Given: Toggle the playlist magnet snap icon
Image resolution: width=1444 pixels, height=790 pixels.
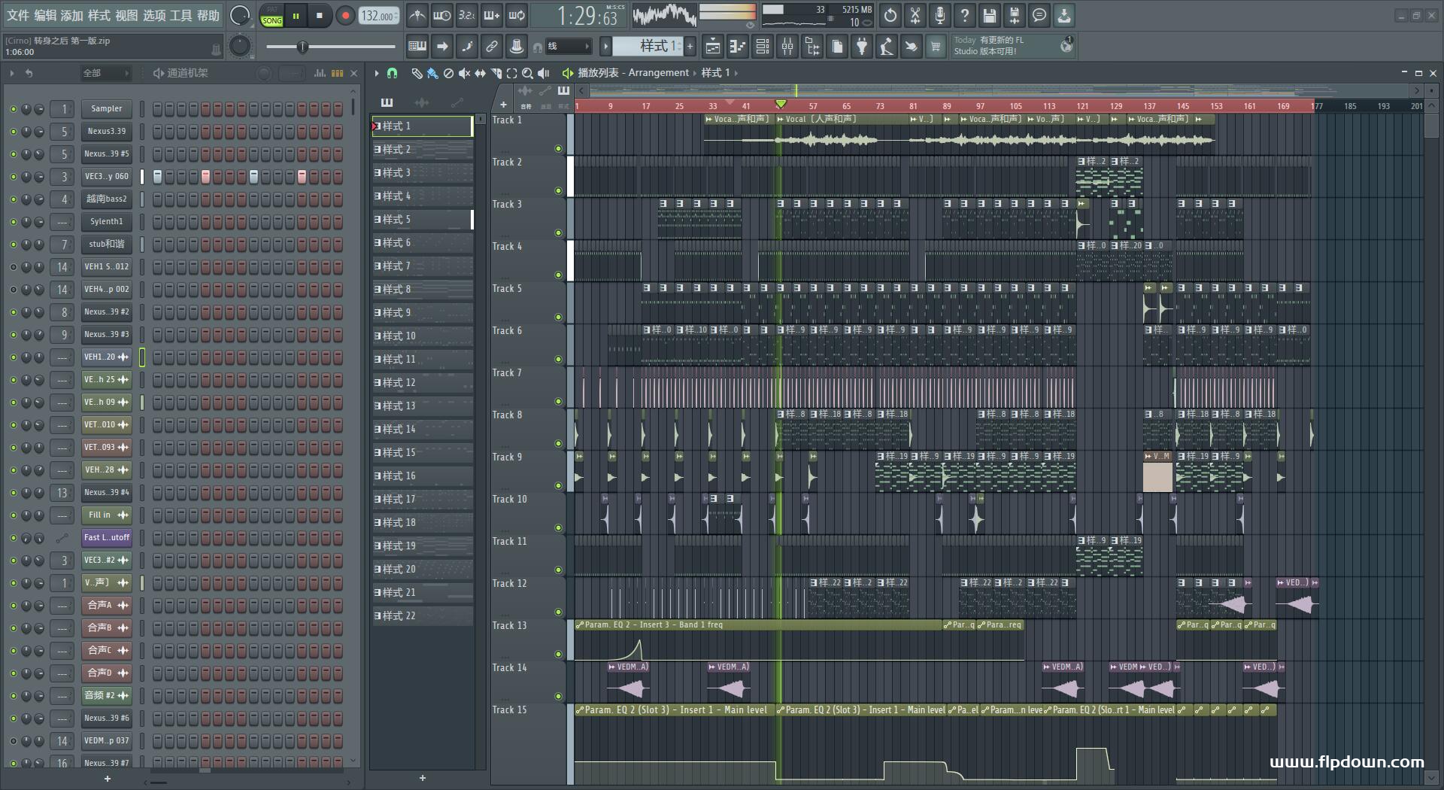Looking at the screenshot, I should tap(392, 73).
